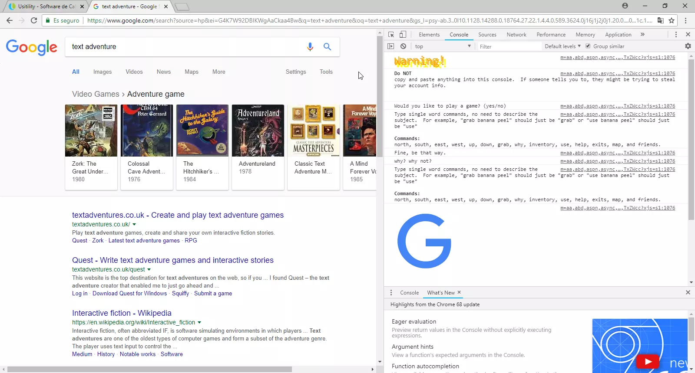695x373 pixels.
Task: Expand the top context selector dropdown
Action: pyautogui.click(x=442, y=46)
